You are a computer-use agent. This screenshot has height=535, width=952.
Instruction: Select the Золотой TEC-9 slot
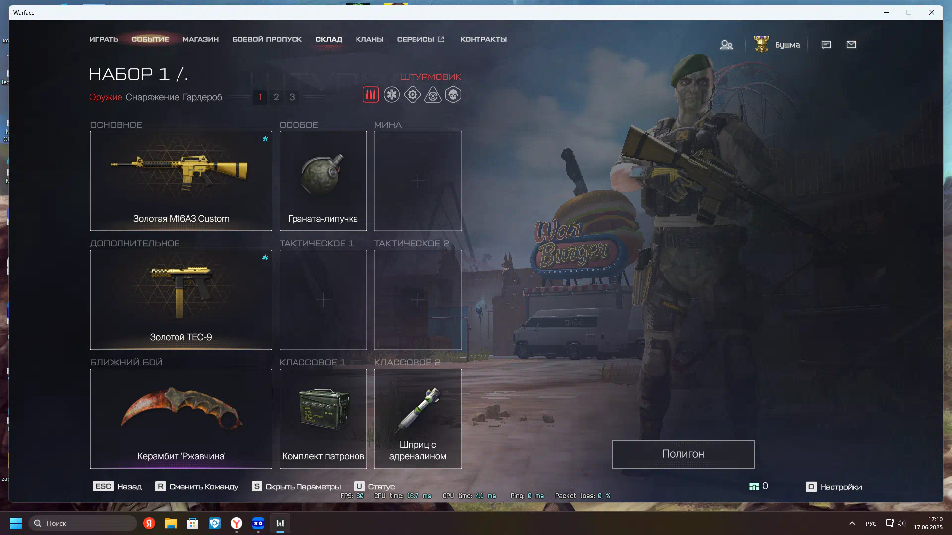coord(181,300)
